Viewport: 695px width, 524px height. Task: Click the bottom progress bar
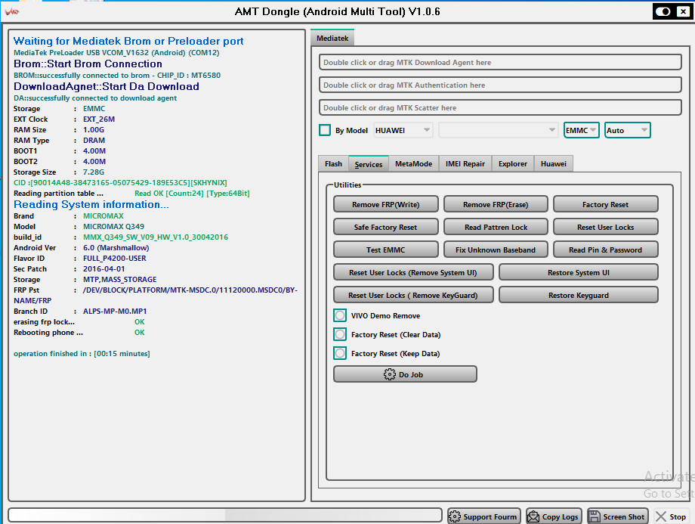225,515
